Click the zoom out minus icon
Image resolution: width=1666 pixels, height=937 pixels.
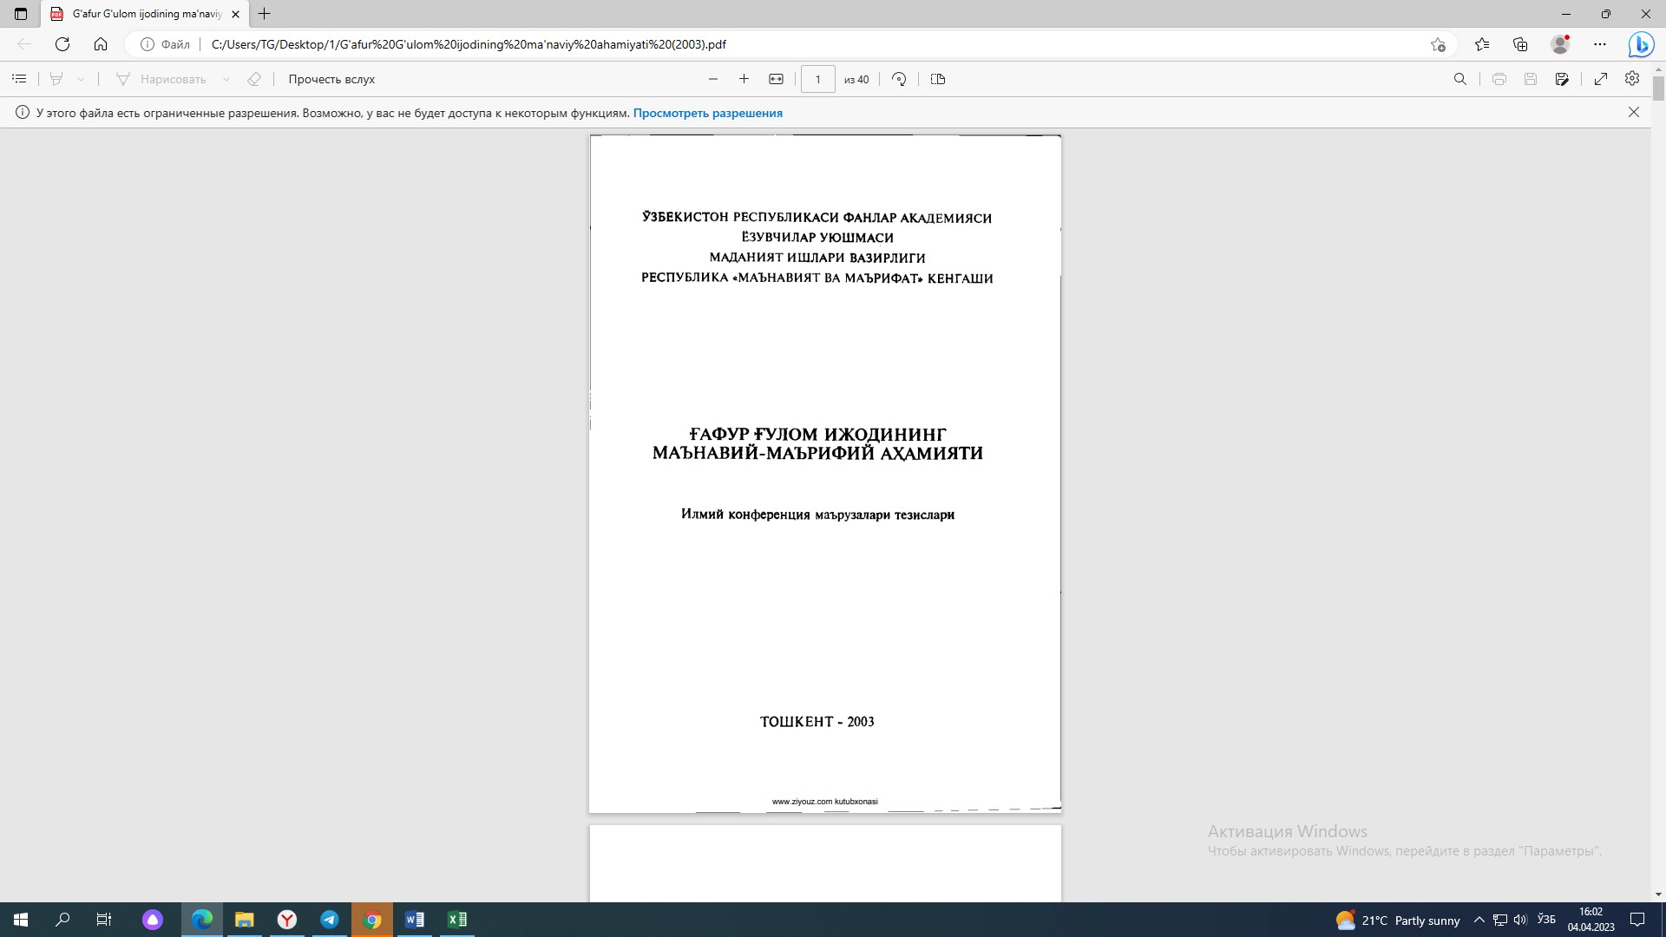(x=713, y=79)
